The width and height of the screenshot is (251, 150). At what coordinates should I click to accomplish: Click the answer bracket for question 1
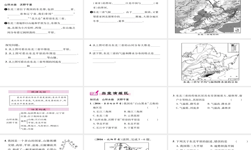tap(153, 107)
